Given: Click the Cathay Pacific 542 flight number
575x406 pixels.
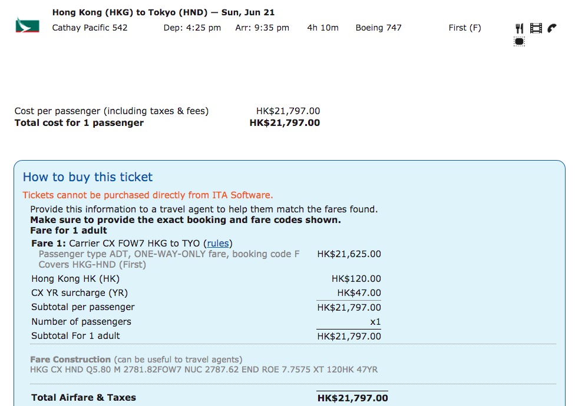Looking at the screenshot, I should 90,28.
